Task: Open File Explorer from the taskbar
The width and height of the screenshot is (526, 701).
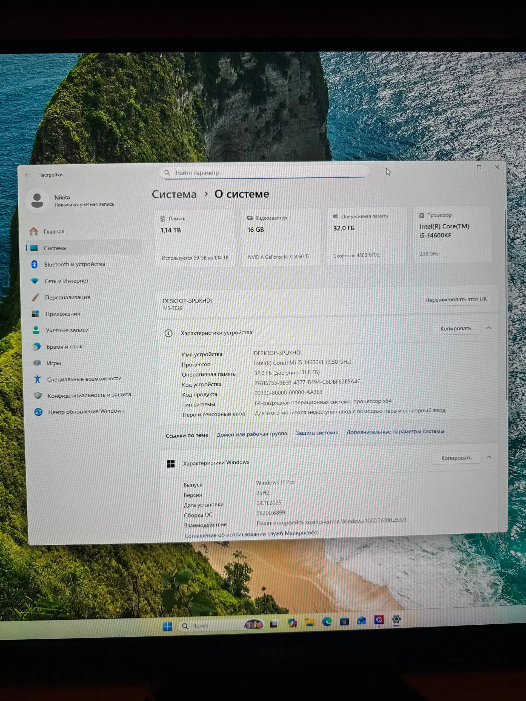Action: pos(310,622)
